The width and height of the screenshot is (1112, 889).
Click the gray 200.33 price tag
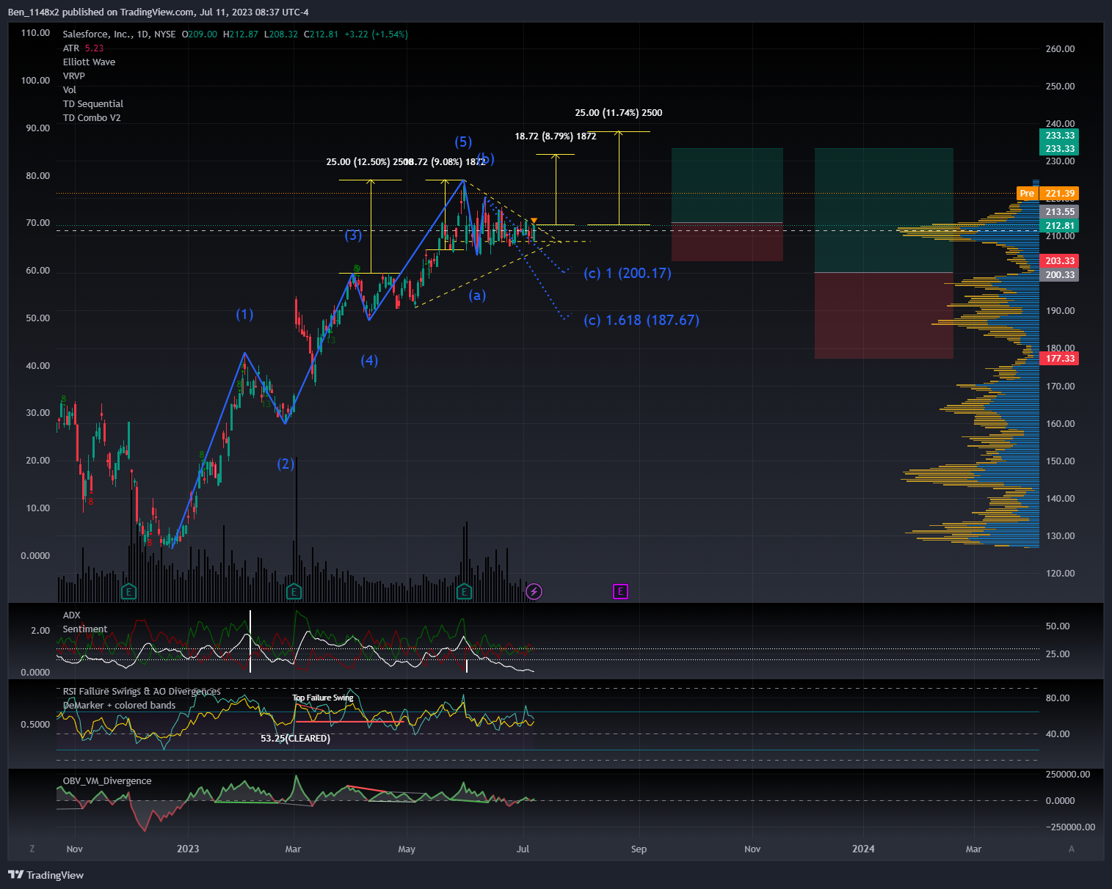coord(1060,275)
